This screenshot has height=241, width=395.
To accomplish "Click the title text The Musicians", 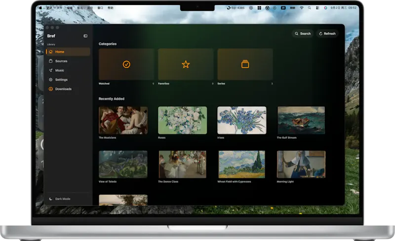I will [x=107, y=138].
